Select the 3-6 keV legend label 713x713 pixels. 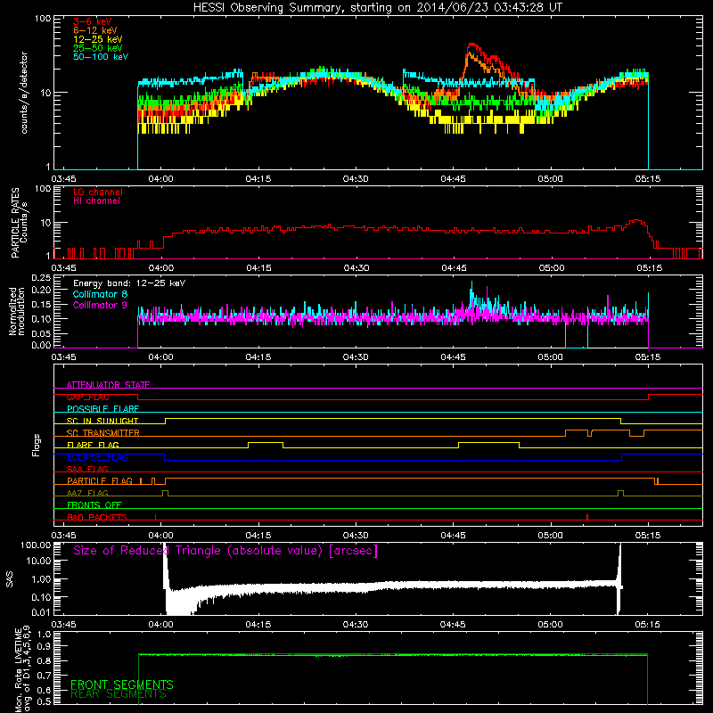pyautogui.click(x=93, y=21)
